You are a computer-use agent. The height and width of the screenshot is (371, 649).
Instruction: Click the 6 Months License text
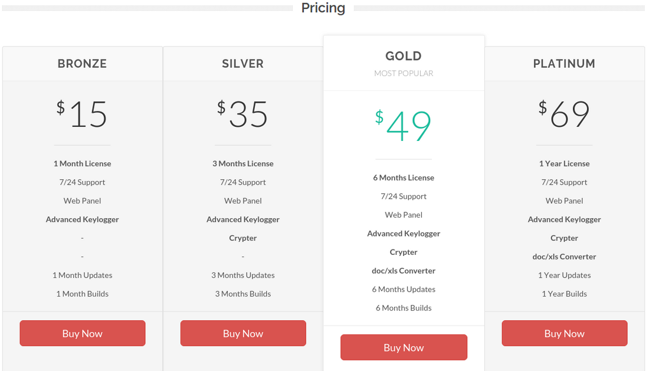click(x=404, y=178)
